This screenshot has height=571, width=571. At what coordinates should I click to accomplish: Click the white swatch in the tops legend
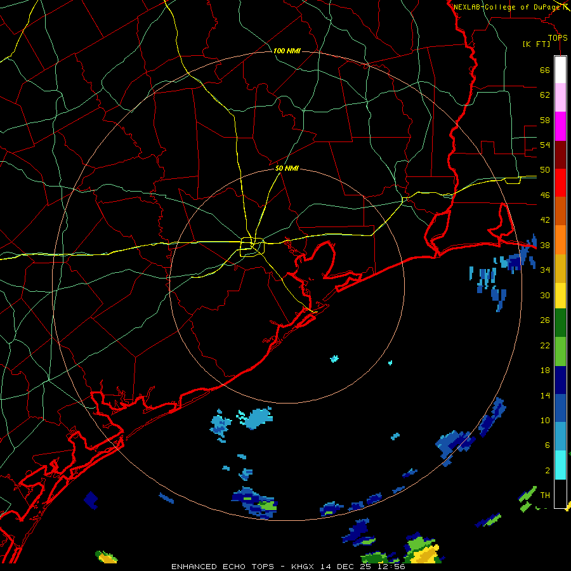coord(560,70)
